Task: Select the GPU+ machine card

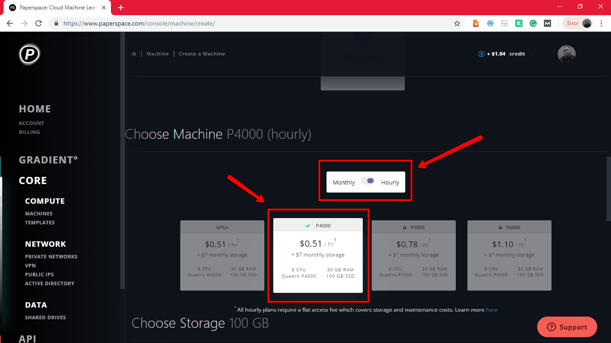Action: (222, 255)
